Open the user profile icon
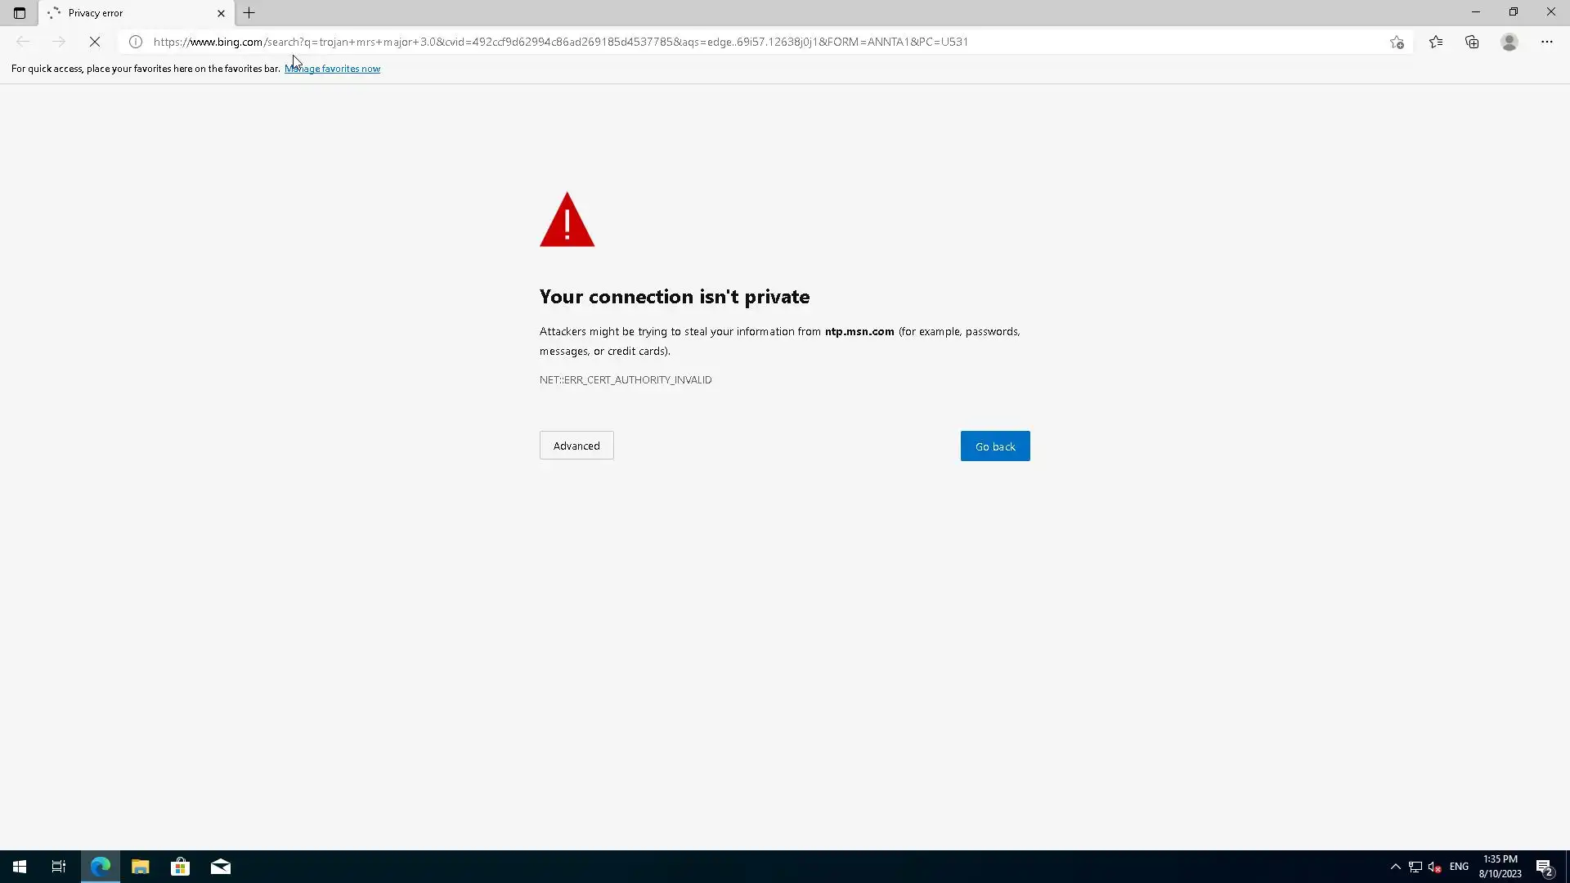This screenshot has width=1570, height=883. click(x=1509, y=42)
